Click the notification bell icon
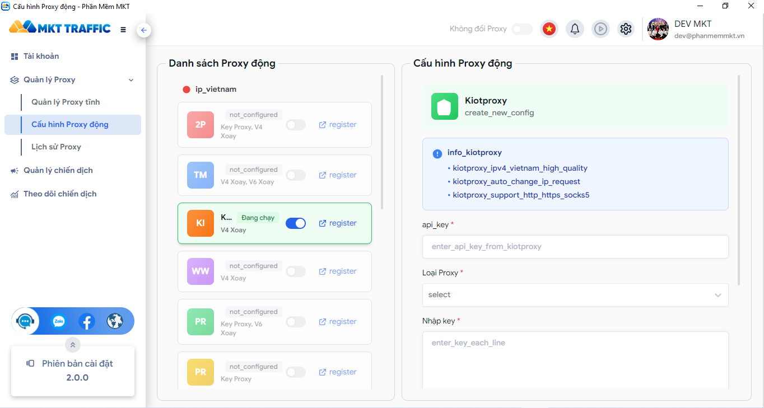This screenshot has height=408, width=764. click(575, 29)
